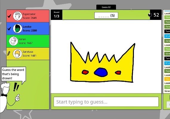Click Zaratusa's score 1481
Screen dimensions: 170x119
click(30, 56)
